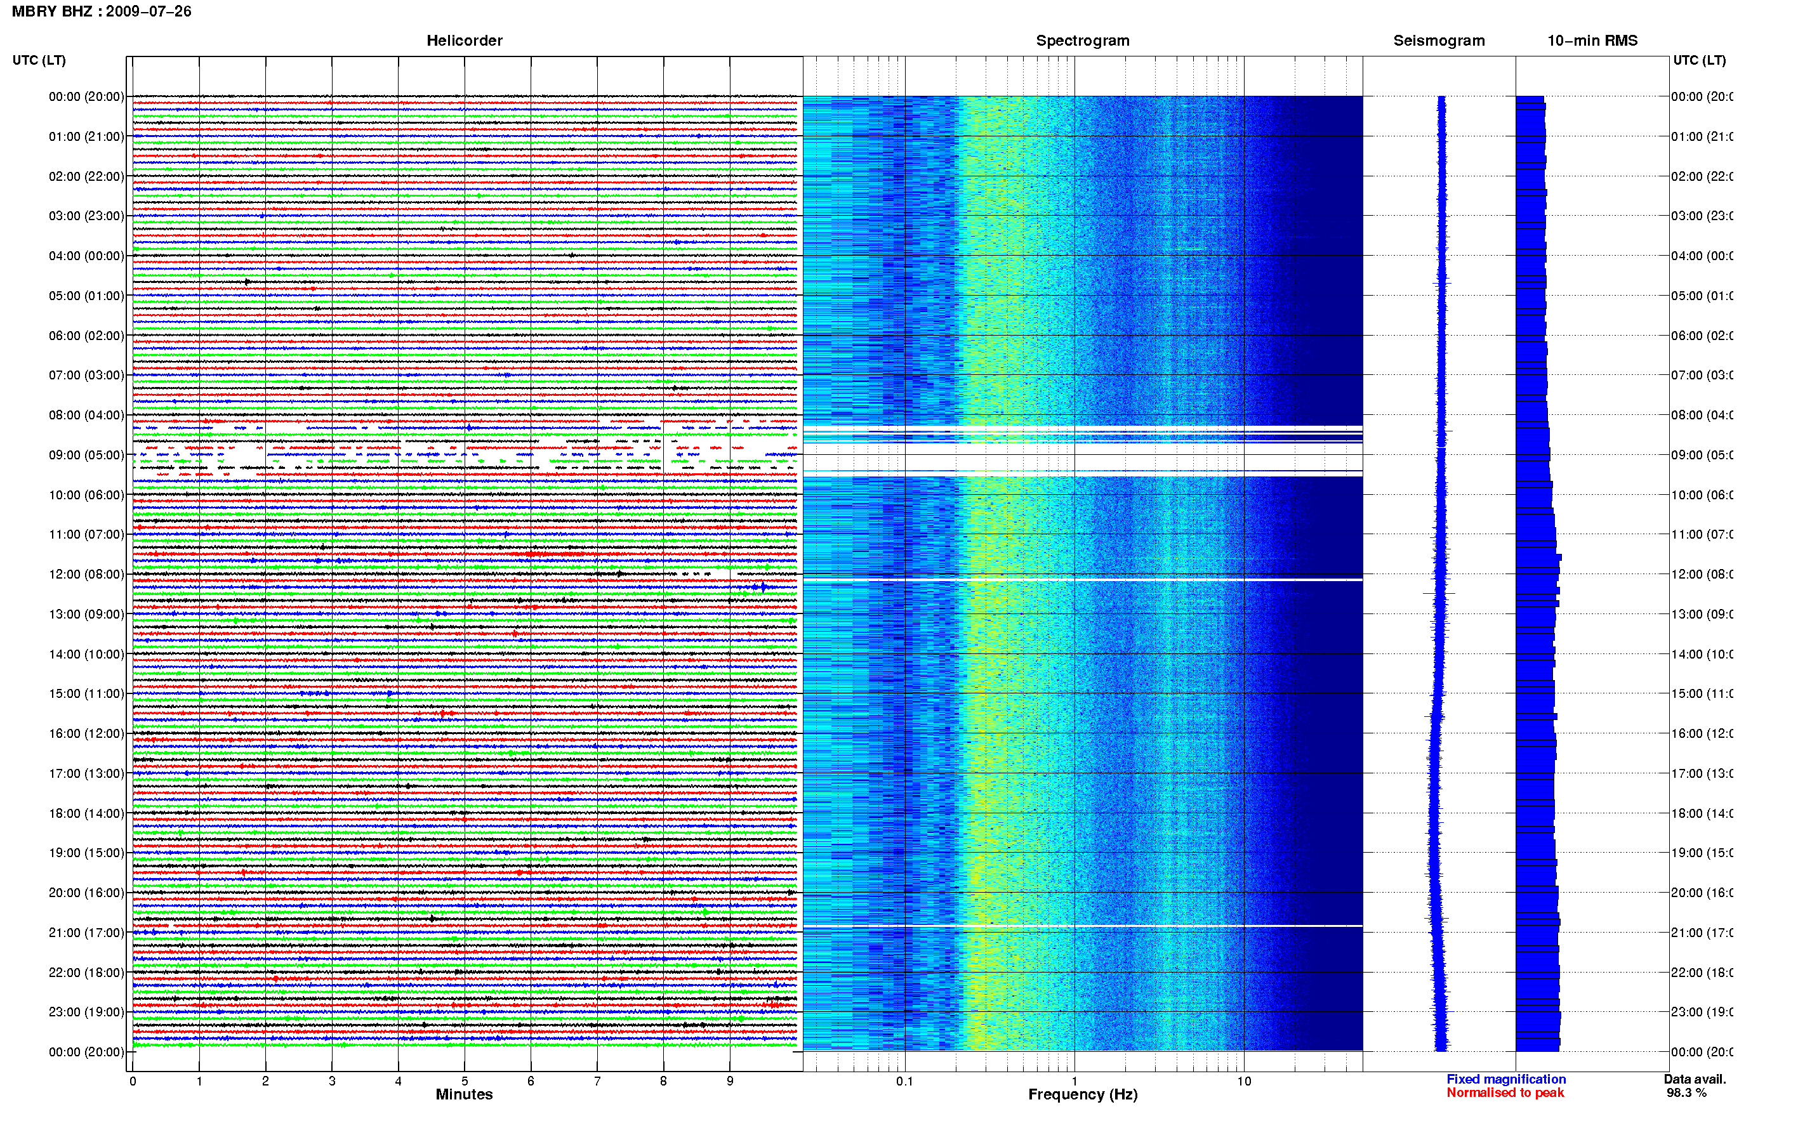Click the left '20:00 (16:00)' time label
The image size is (1805, 1128).
(x=86, y=893)
